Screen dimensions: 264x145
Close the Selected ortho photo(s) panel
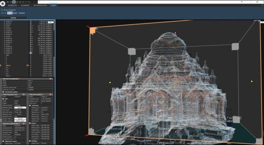click(x=52, y=79)
